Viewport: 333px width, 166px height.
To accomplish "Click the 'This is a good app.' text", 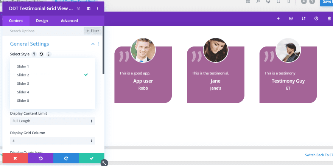I will [135, 73].
